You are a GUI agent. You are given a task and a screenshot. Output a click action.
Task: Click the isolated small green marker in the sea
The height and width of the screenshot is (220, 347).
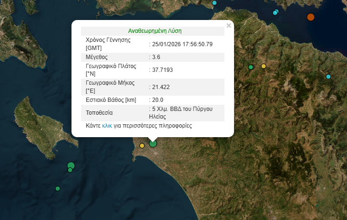(x=58, y=189)
